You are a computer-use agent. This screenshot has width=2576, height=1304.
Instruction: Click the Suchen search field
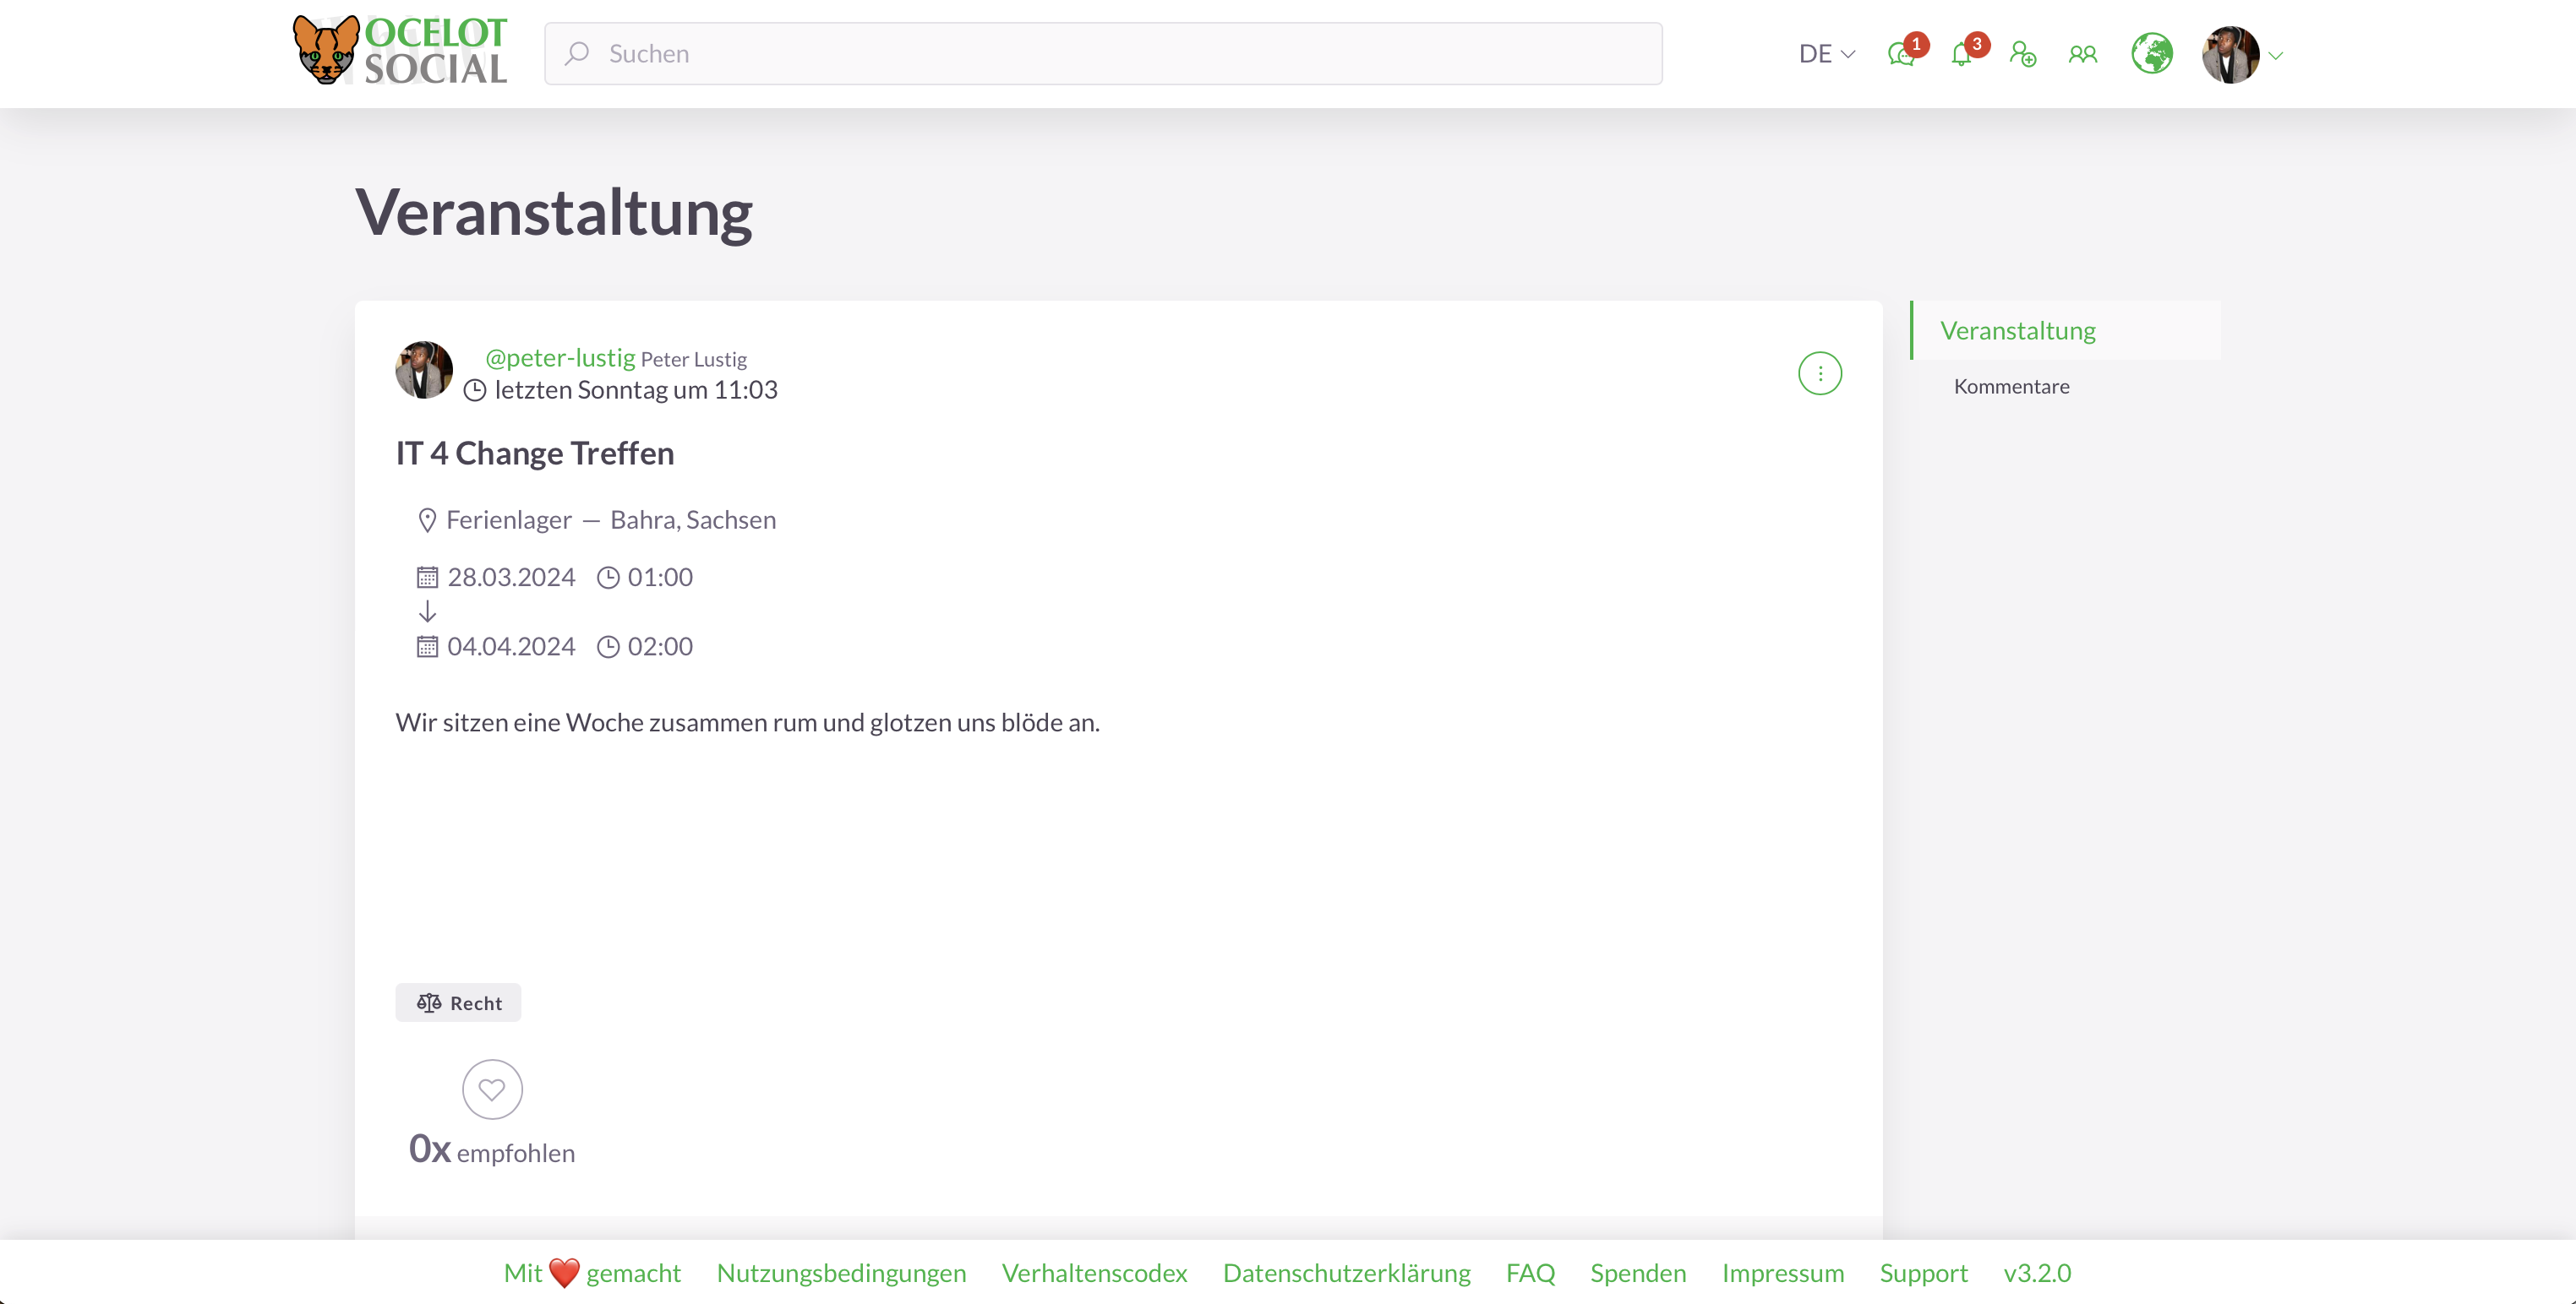tap(1103, 54)
